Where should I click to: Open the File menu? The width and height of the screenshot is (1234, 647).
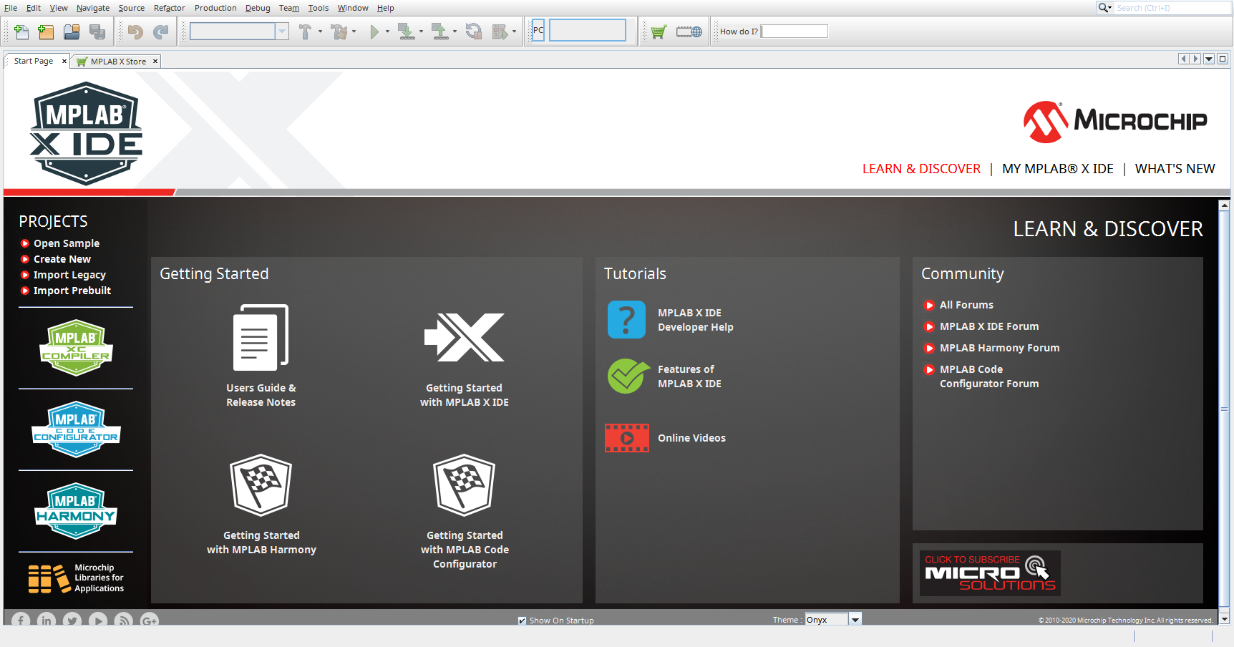11,8
